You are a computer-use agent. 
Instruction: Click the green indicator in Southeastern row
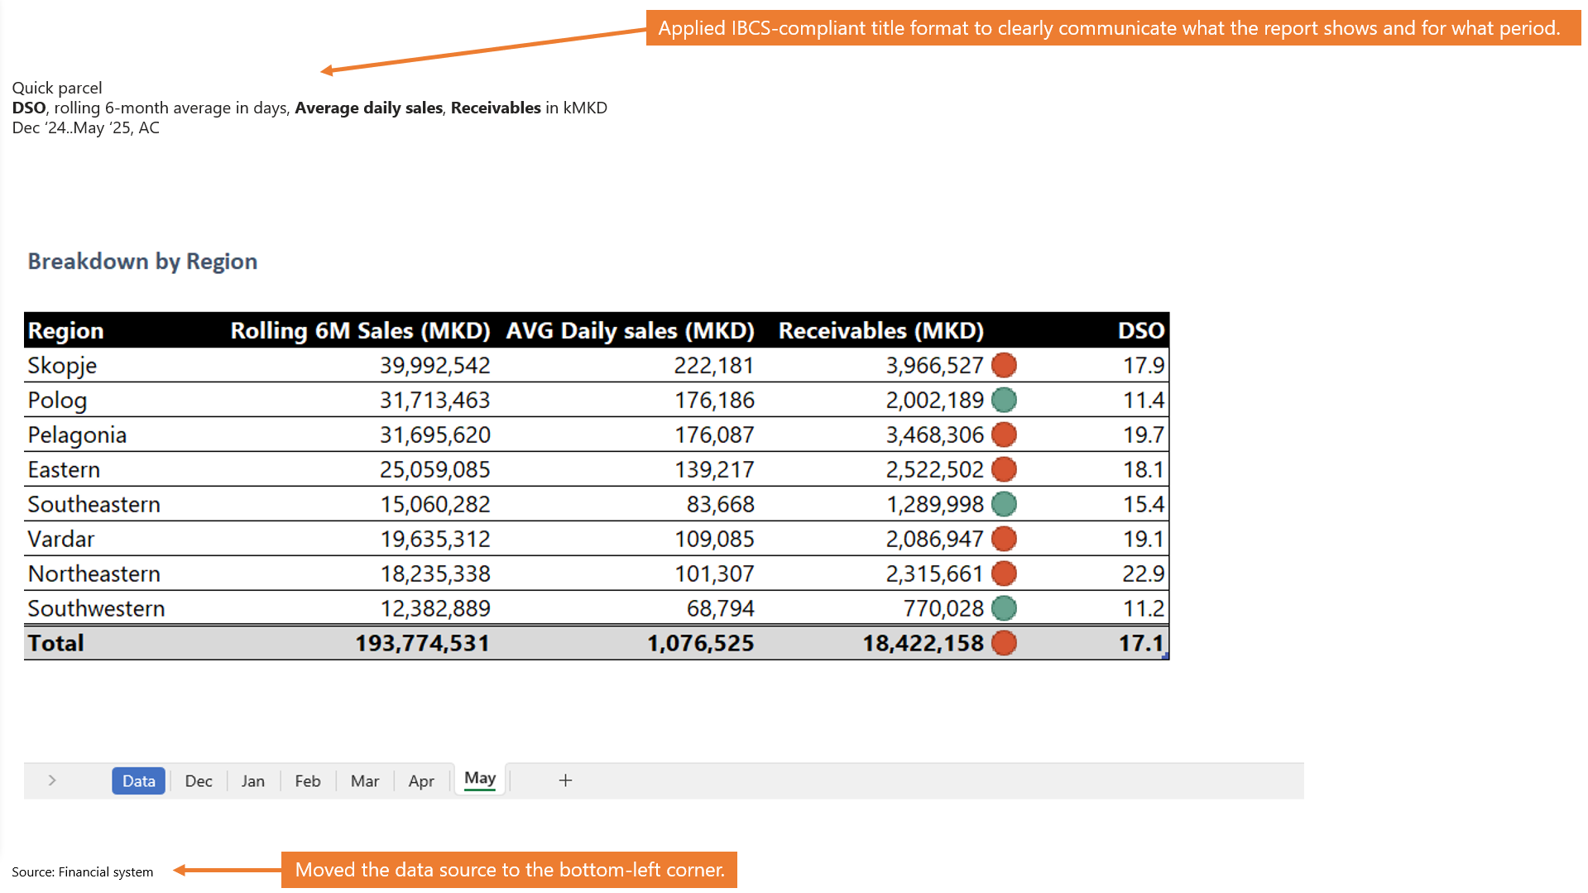point(1004,504)
